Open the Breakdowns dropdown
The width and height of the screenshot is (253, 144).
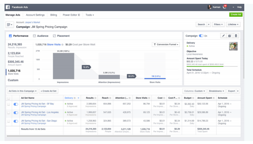coord(217,91)
